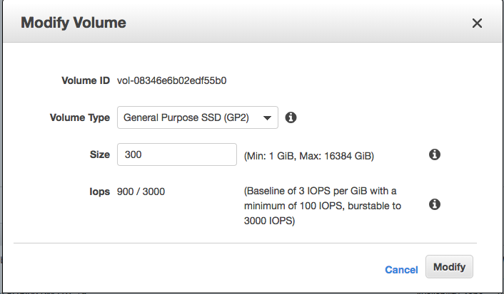Click the Cancel link
Viewport: 504px width, 294px height.
pos(401,269)
